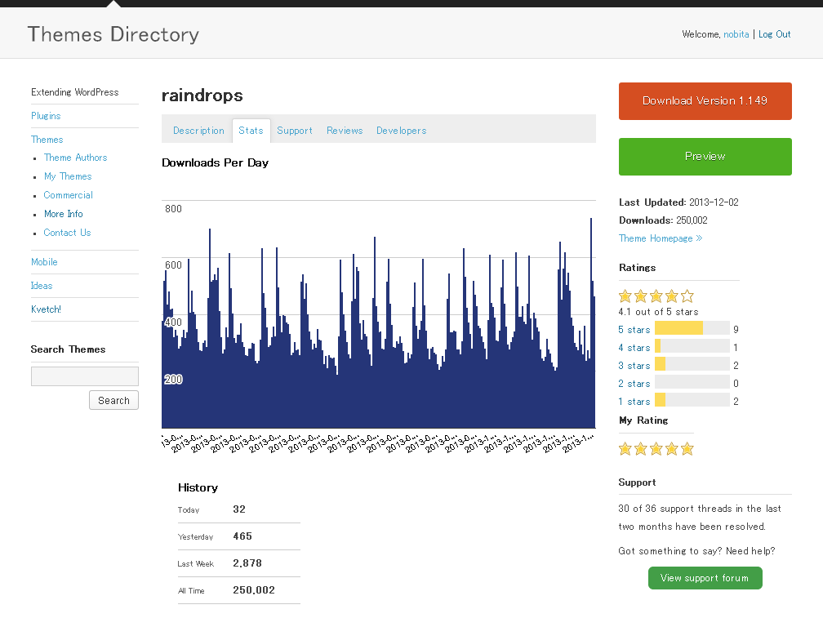Select the Stats tab
823x627 pixels.
pos(251,131)
